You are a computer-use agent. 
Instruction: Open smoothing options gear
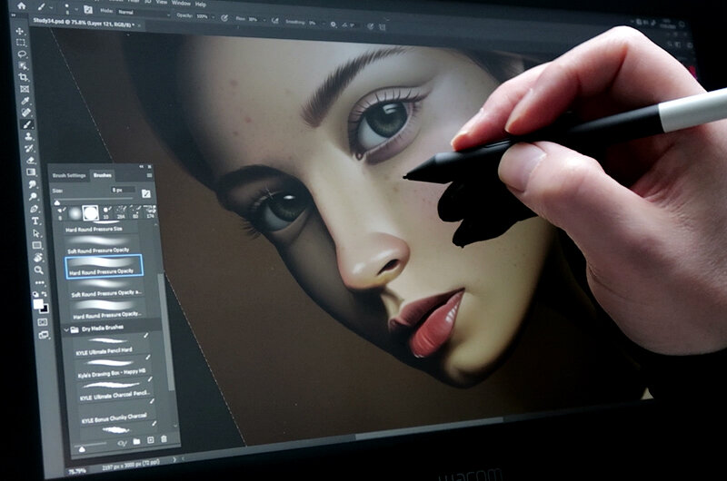click(334, 25)
